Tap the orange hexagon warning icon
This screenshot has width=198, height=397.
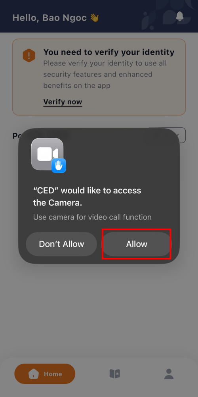pyautogui.click(x=29, y=55)
